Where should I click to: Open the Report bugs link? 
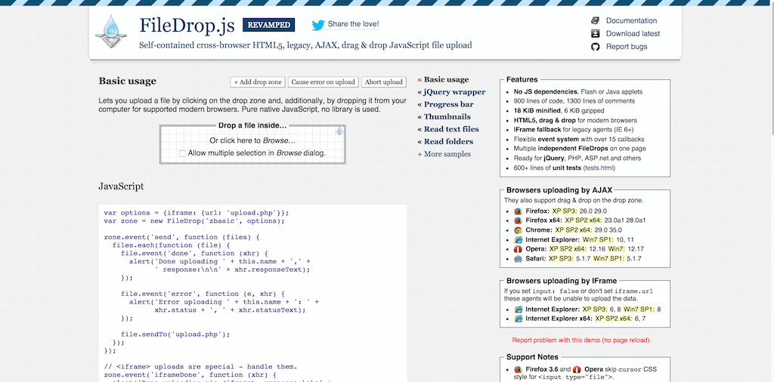coord(627,46)
